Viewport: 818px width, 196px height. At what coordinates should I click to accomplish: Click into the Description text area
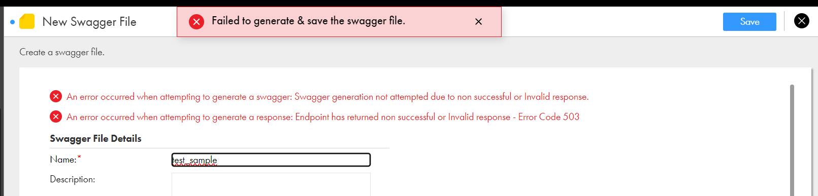click(271, 184)
